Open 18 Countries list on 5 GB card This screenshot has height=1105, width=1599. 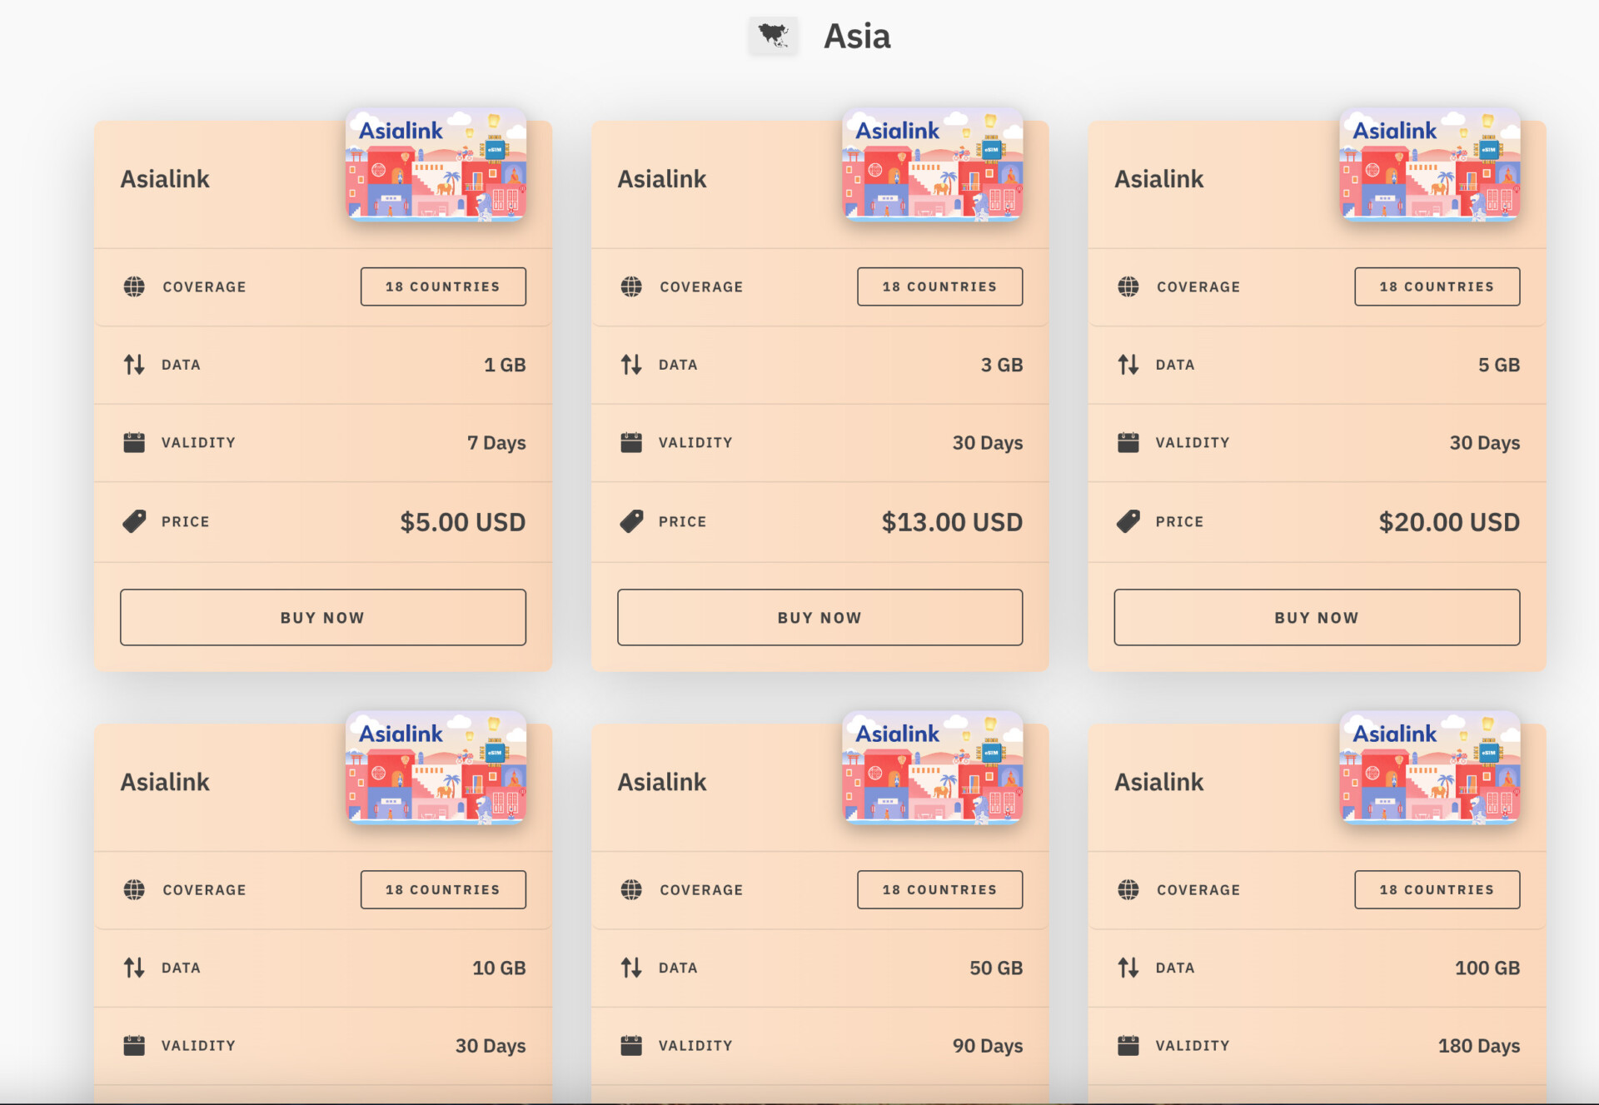[1437, 286]
